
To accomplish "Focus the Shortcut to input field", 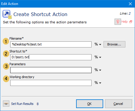I will (51, 57).
